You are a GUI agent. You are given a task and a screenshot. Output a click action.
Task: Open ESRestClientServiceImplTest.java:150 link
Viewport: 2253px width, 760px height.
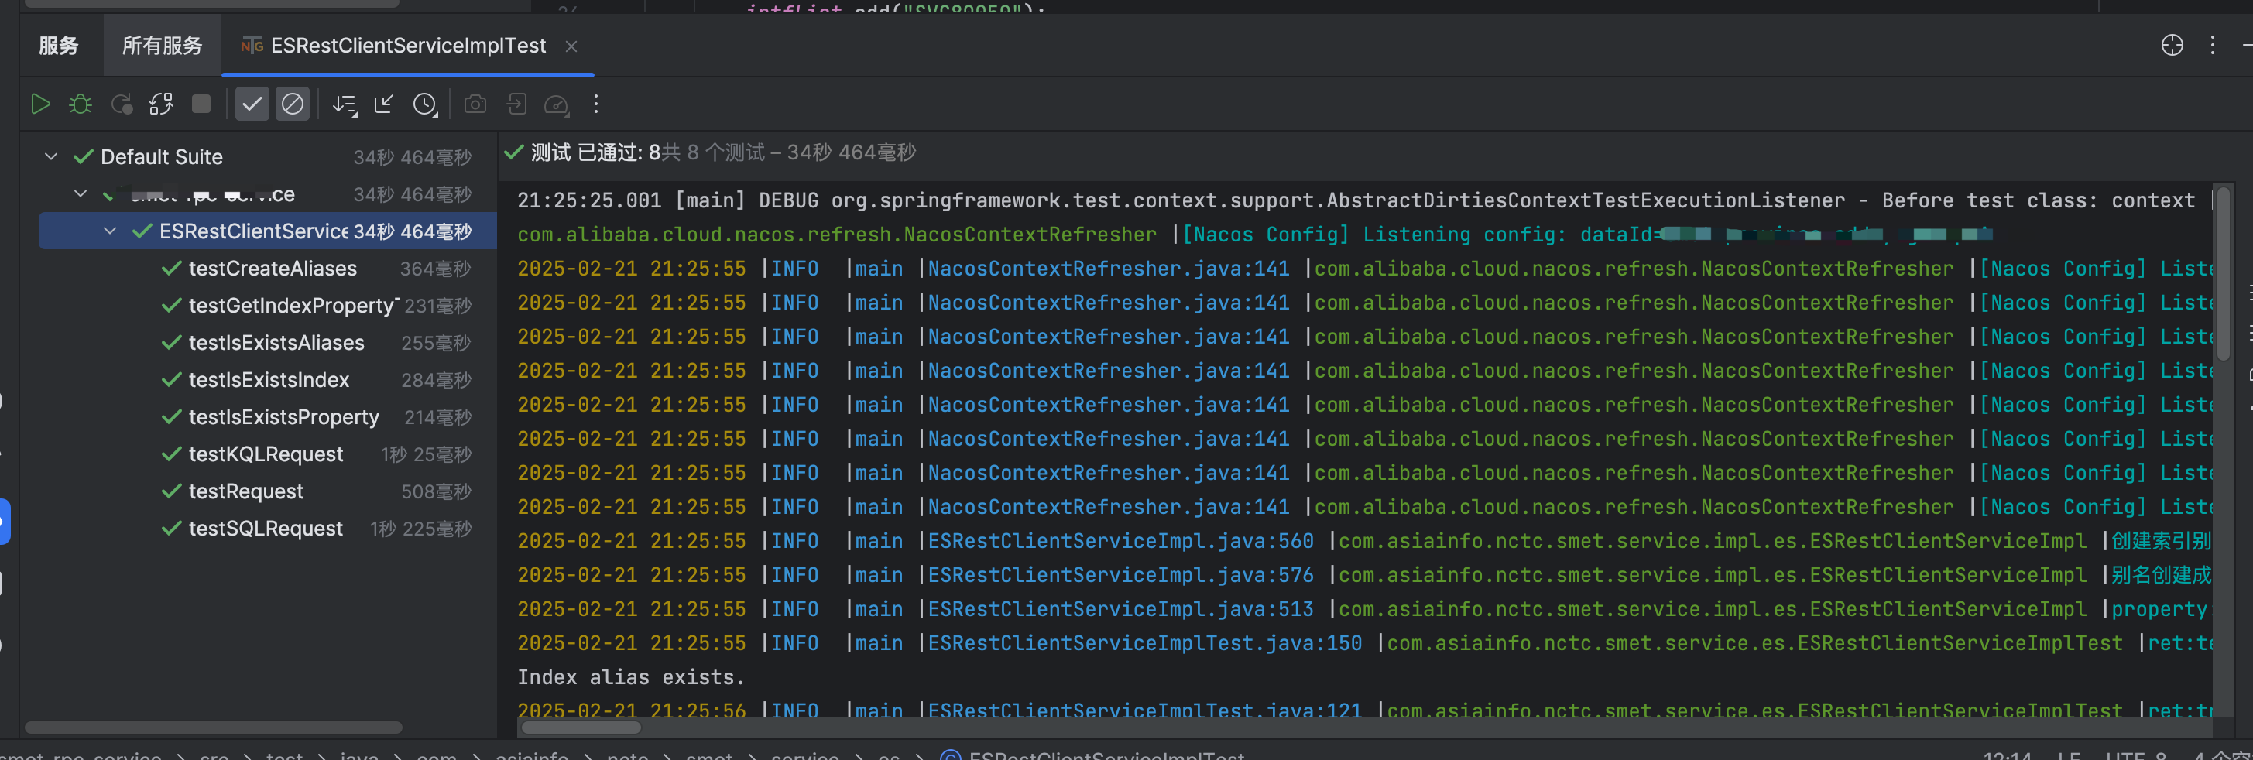point(1145,643)
